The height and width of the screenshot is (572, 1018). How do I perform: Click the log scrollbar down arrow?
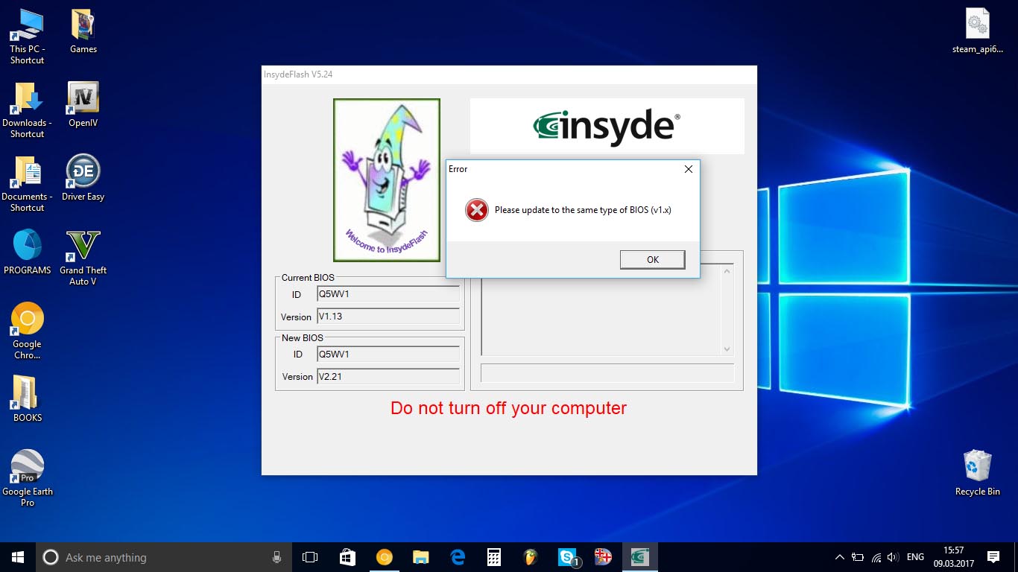point(727,349)
